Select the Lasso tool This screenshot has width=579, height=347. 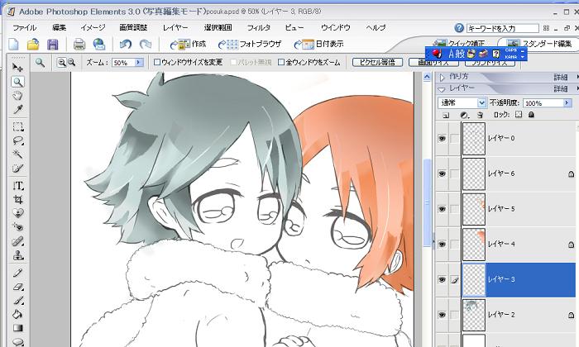click(17, 140)
